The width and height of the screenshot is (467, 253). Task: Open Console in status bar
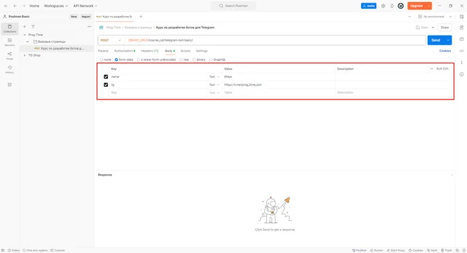57,250
